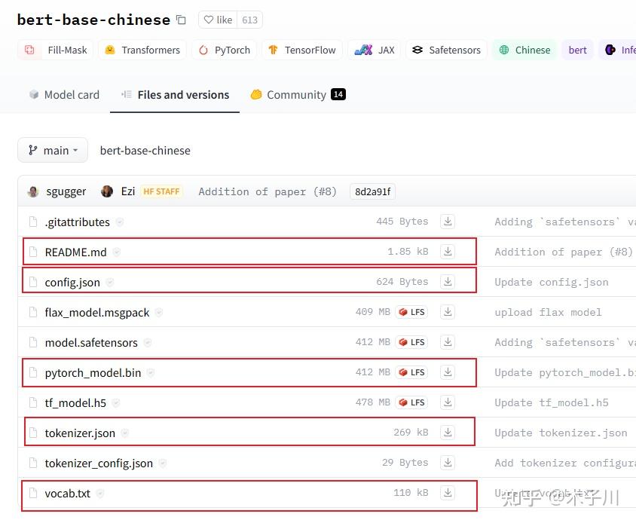Viewport: 636px width, 523px height.
Task: Expand the main branch dropdown
Action: click(53, 151)
